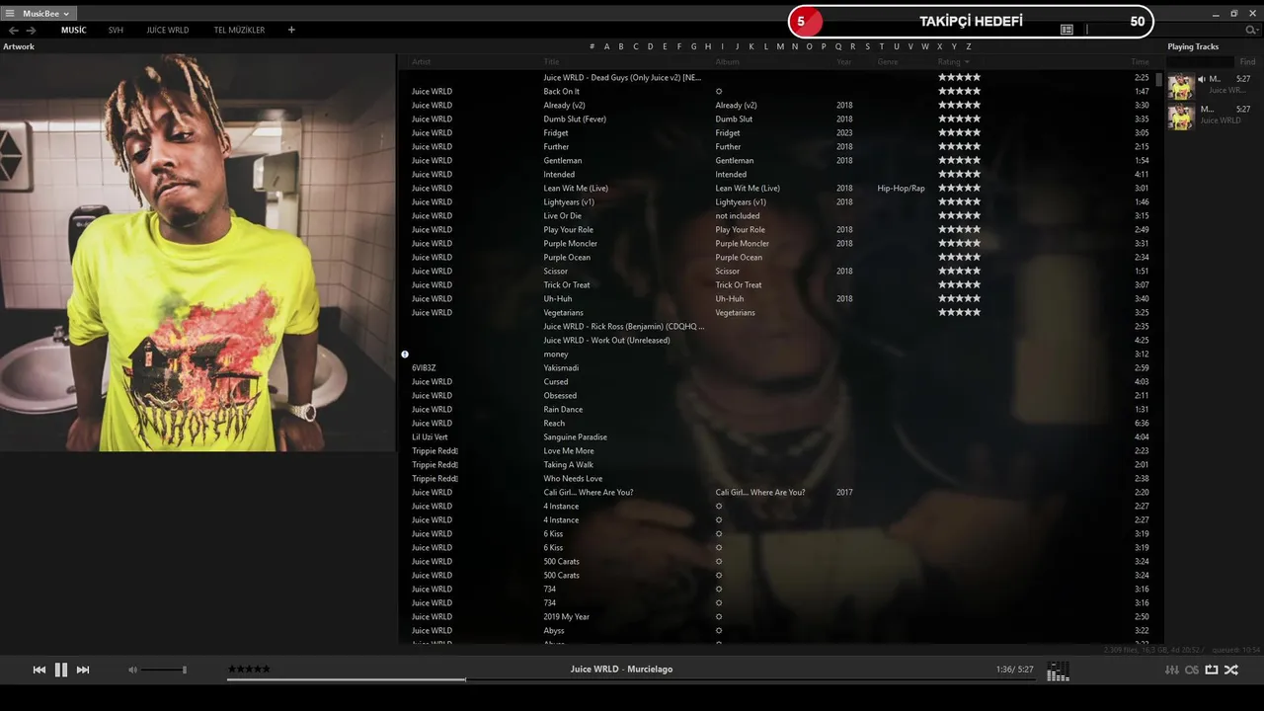Click the Juice WRLD - Murcielago now-playing title
Viewport: 1264px width, 711px height.
coord(621,670)
